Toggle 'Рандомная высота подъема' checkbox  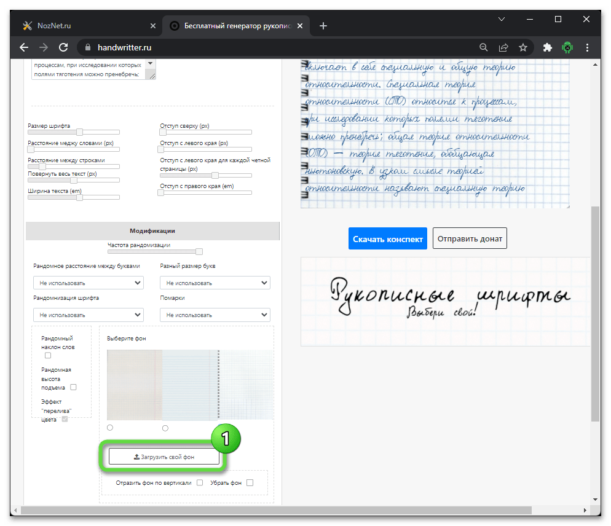point(73,387)
